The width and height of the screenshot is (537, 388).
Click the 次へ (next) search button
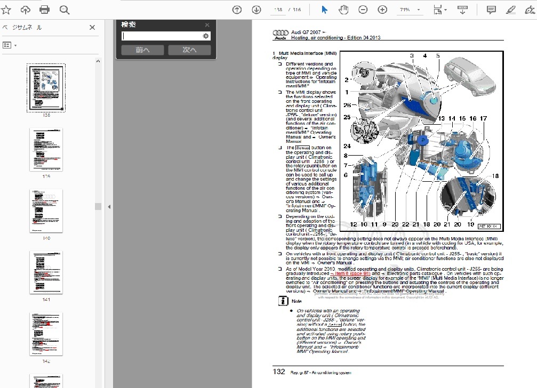(189, 50)
